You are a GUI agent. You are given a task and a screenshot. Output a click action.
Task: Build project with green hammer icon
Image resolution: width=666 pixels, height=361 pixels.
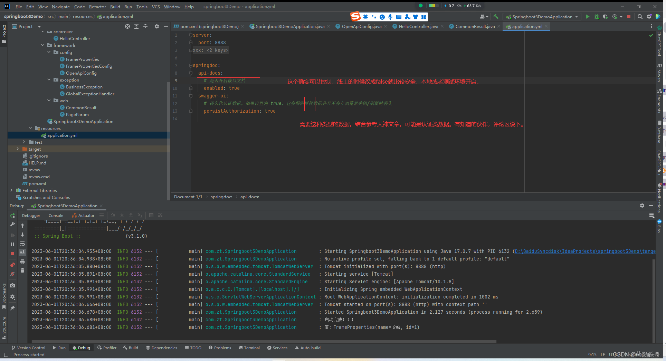tap(496, 17)
